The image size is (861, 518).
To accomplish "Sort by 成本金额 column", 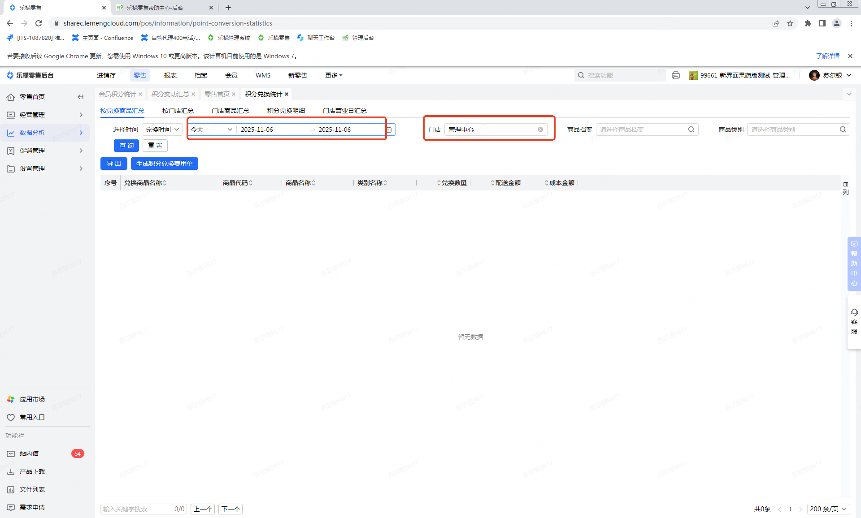I will tap(560, 183).
